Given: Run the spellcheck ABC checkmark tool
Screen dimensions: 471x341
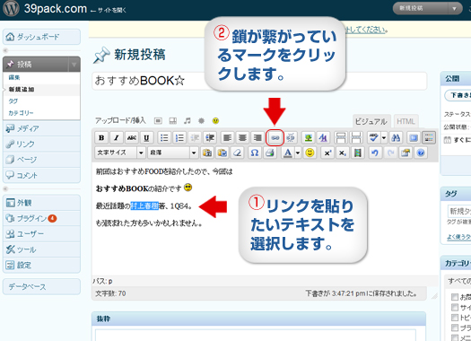Looking at the screenshot, I should tap(373, 137).
